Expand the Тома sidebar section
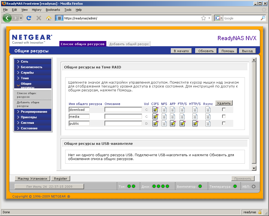The width and height of the screenshot is (269, 216). pos(33,78)
